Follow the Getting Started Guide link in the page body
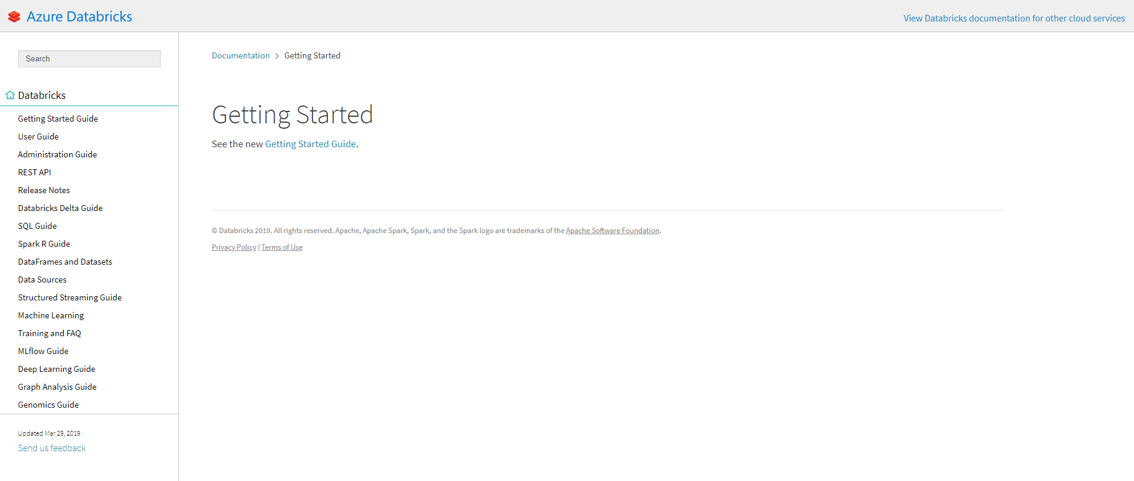This screenshot has width=1134, height=481. 311,144
